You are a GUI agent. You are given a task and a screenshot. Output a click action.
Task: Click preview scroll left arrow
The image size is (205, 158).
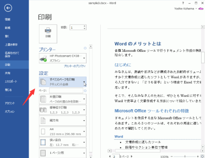click(110, 151)
